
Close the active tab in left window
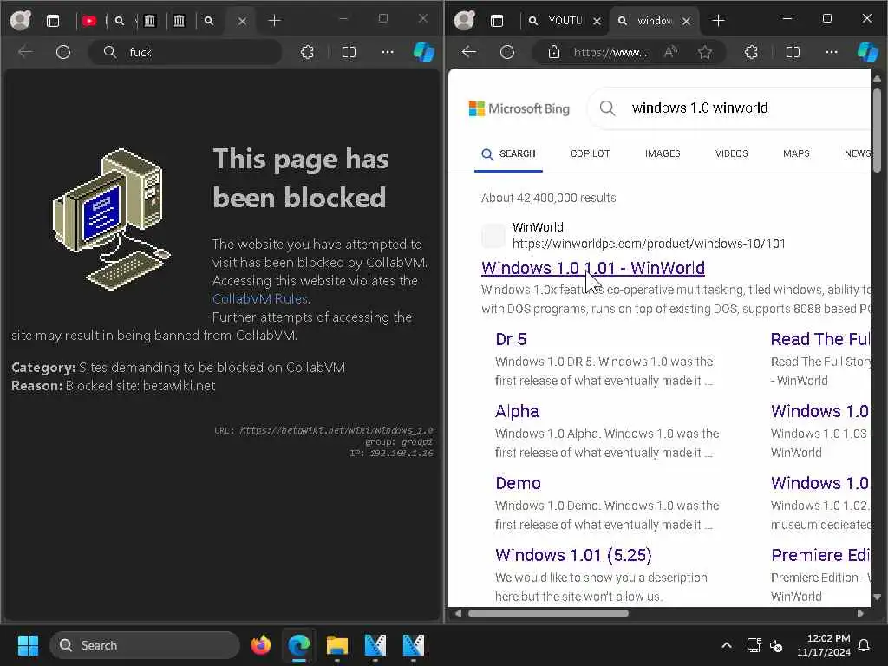(x=242, y=21)
